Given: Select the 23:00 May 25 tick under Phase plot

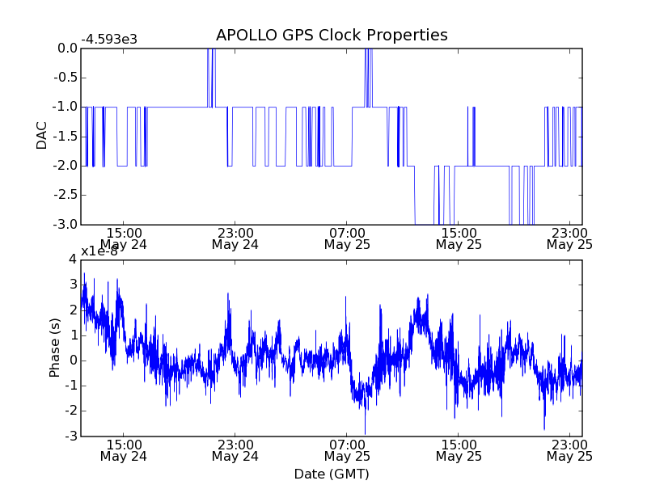Looking at the screenshot, I should (570, 450).
